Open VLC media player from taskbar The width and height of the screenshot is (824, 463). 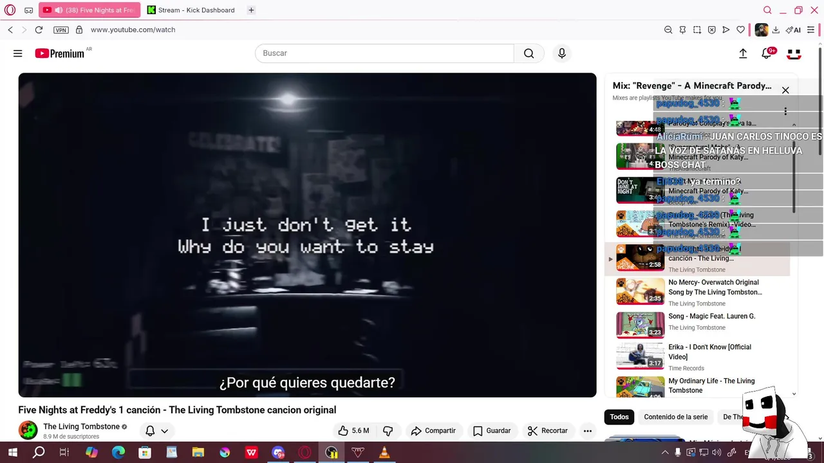[384, 453]
